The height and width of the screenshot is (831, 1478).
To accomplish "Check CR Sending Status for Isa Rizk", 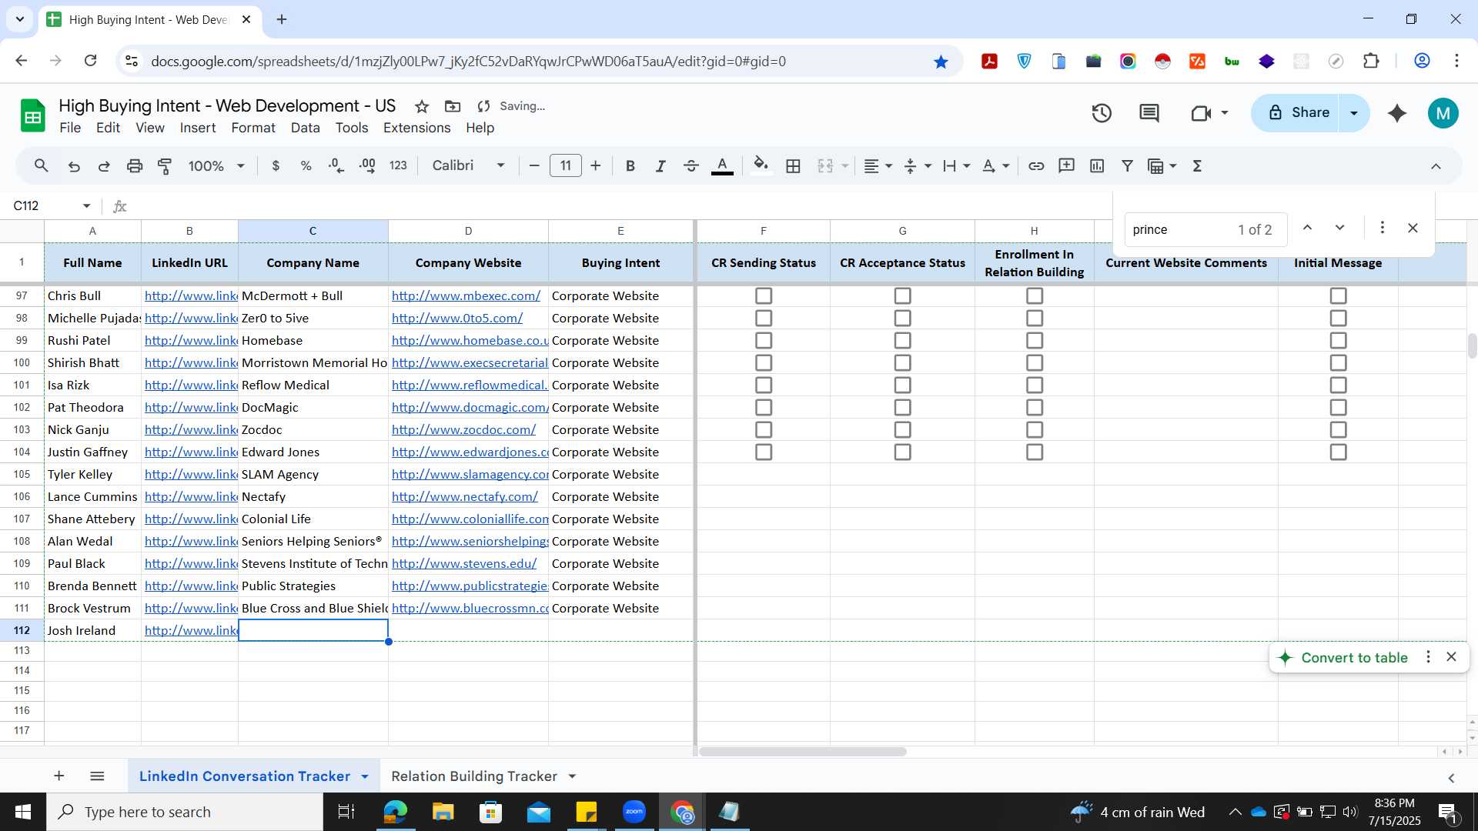I will coord(764,385).
